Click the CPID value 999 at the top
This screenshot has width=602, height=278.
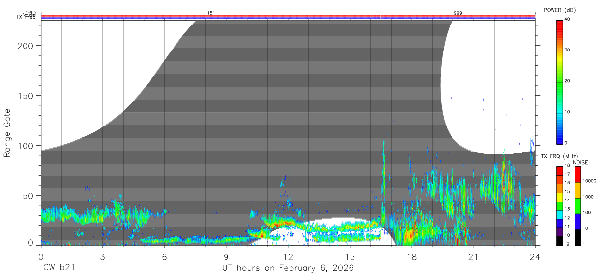(458, 13)
